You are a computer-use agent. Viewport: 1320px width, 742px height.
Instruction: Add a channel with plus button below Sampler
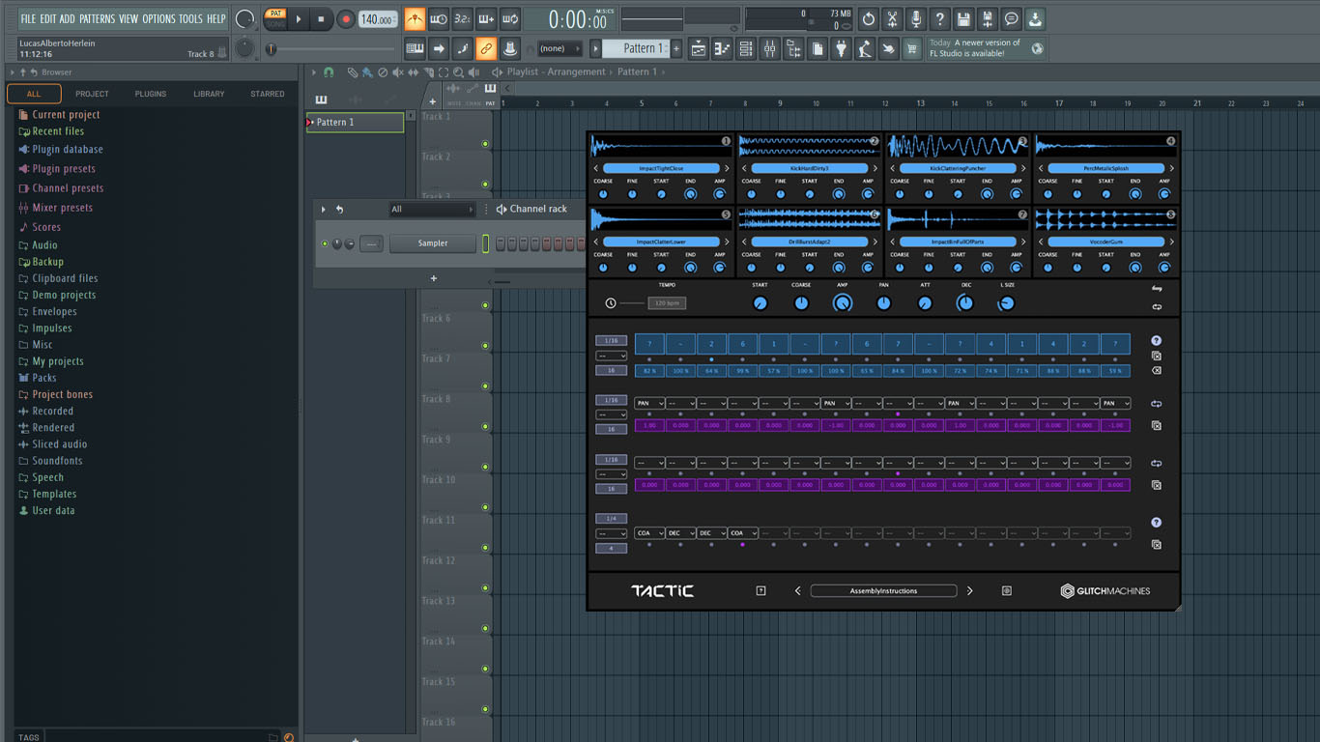click(433, 278)
